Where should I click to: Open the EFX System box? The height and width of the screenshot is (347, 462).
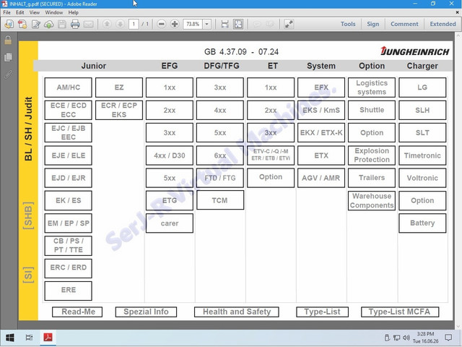[x=321, y=87]
